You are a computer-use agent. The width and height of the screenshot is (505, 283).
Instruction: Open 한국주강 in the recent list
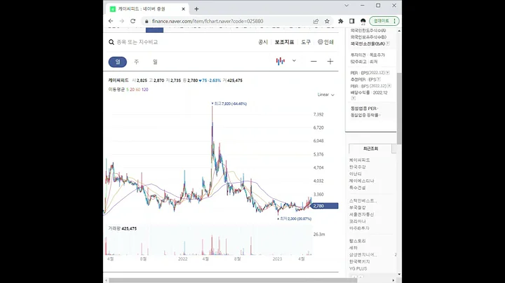coord(358,167)
